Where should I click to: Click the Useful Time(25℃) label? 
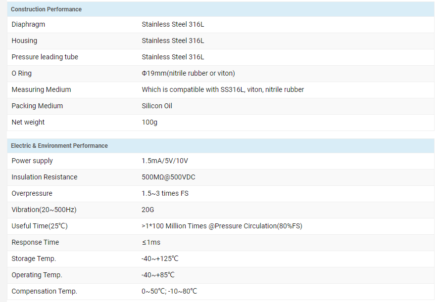39,226
